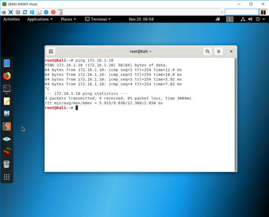Image resolution: width=269 pixels, height=217 pixels.
Task: Open the Terminal app menu in top bar
Action: (x=98, y=19)
